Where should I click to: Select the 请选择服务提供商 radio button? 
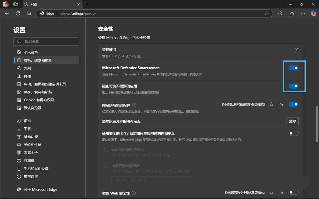tap(107, 165)
